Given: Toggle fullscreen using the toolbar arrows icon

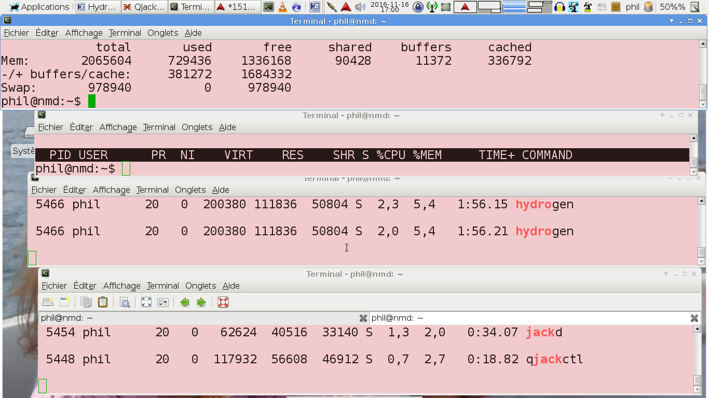Looking at the screenshot, I should 146,302.
